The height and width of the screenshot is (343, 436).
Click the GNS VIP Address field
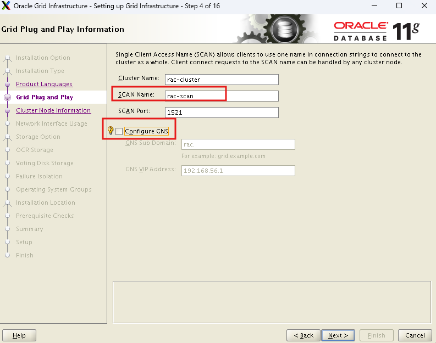pos(238,171)
